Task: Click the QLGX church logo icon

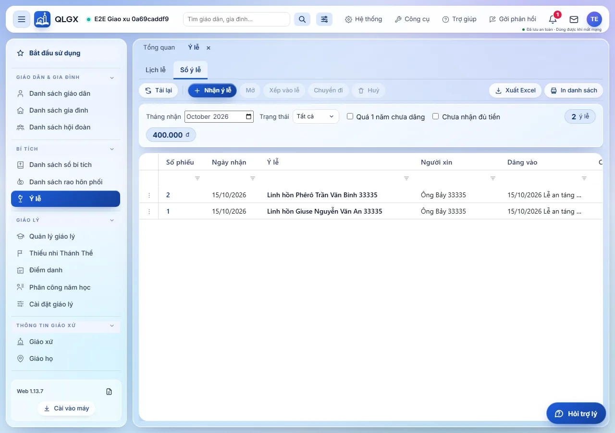Action: point(42,19)
